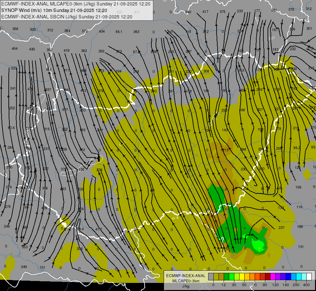Click the SBCIN value 454 on the map

pos(15,49)
